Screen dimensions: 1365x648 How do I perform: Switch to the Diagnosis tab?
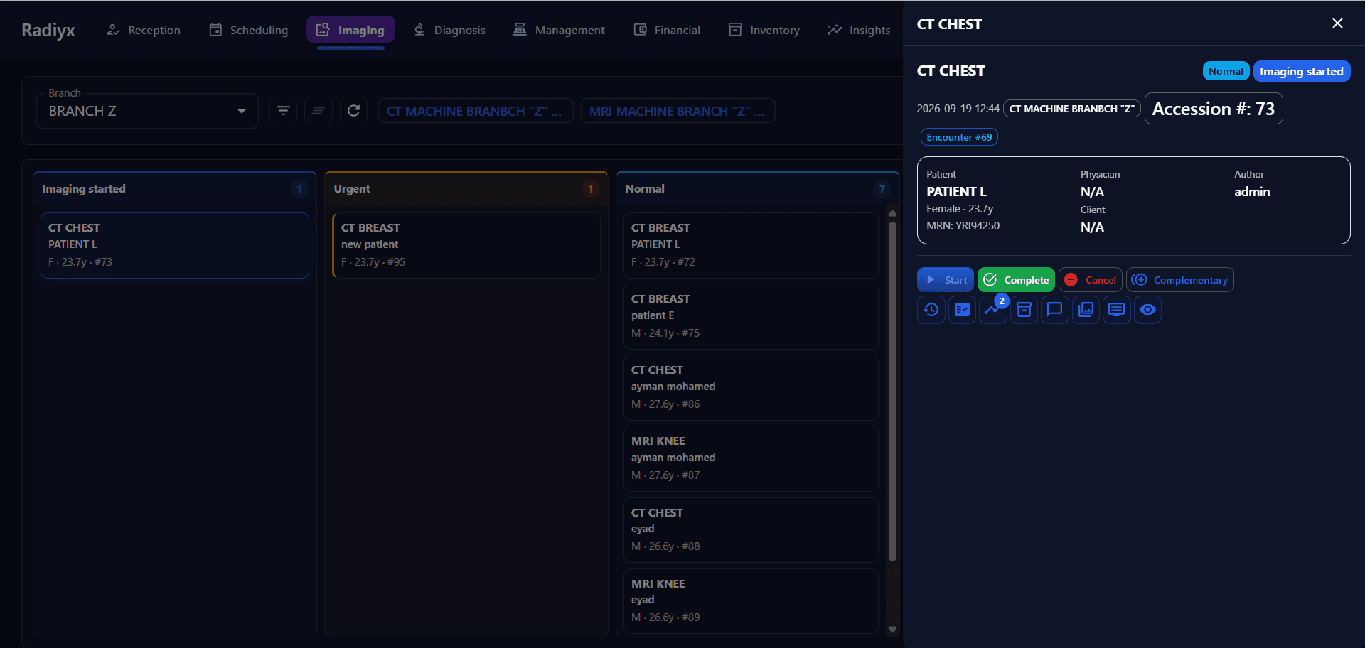click(x=449, y=30)
